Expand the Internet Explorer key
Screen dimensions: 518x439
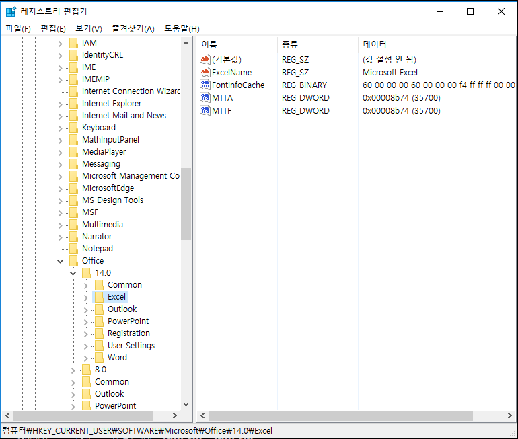pos(60,104)
